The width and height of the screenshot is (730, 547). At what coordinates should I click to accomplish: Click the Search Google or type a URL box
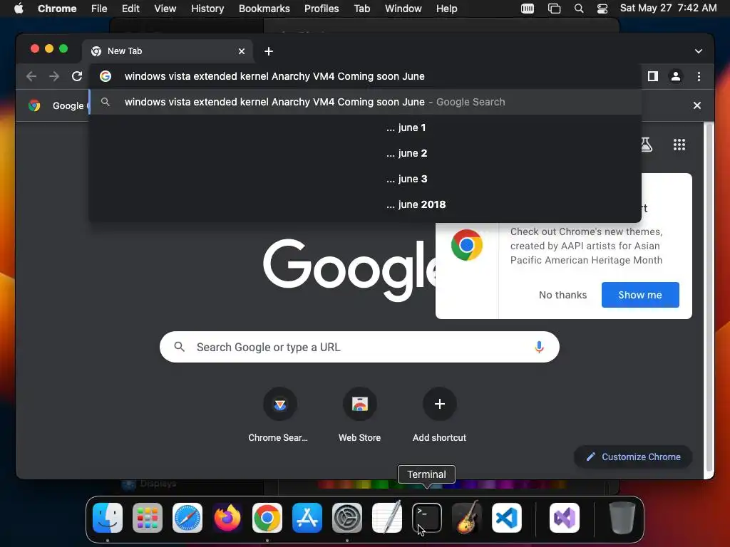[x=359, y=347]
